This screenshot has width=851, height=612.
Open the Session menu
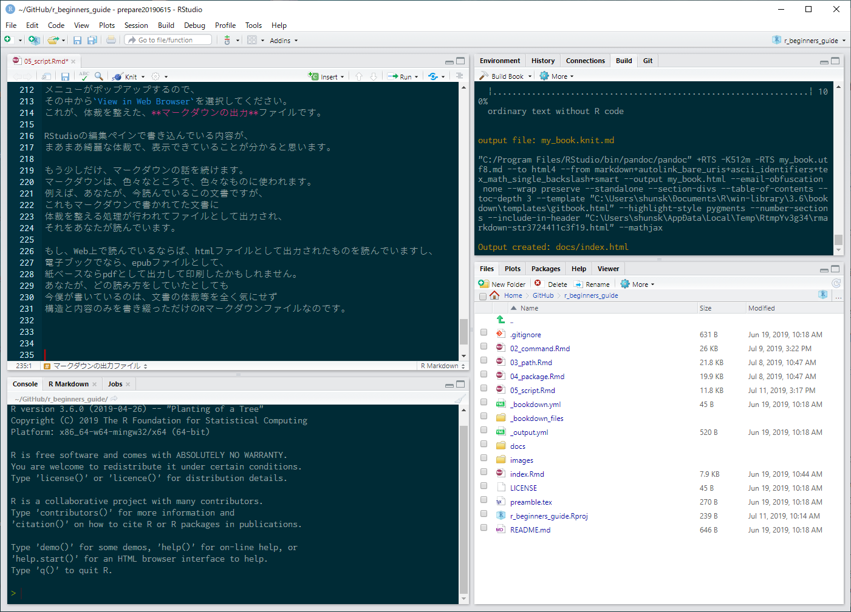(x=136, y=25)
